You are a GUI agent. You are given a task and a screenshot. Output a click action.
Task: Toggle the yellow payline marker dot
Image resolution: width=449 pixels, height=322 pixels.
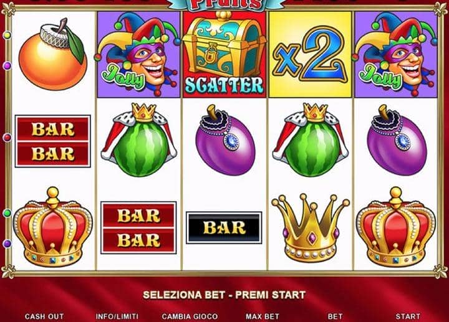[x=7, y=35]
